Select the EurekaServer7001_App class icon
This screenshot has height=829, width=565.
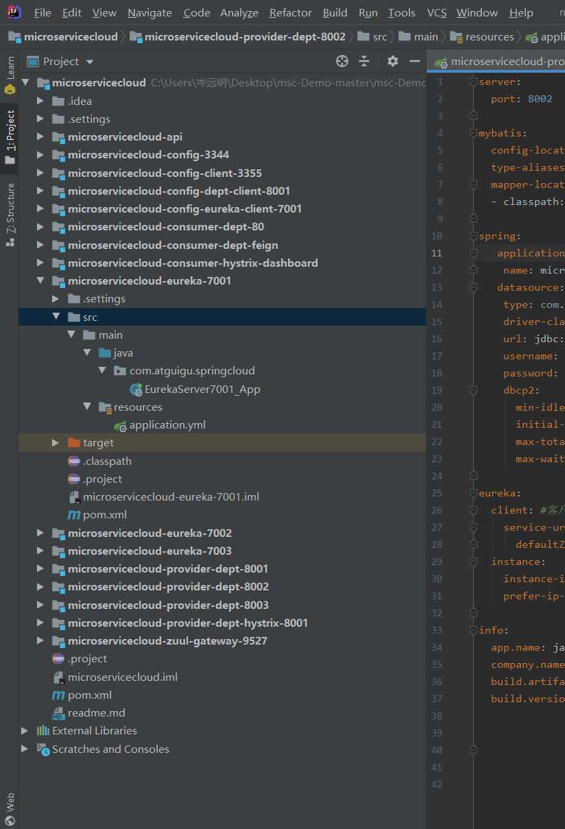click(136, 389)
